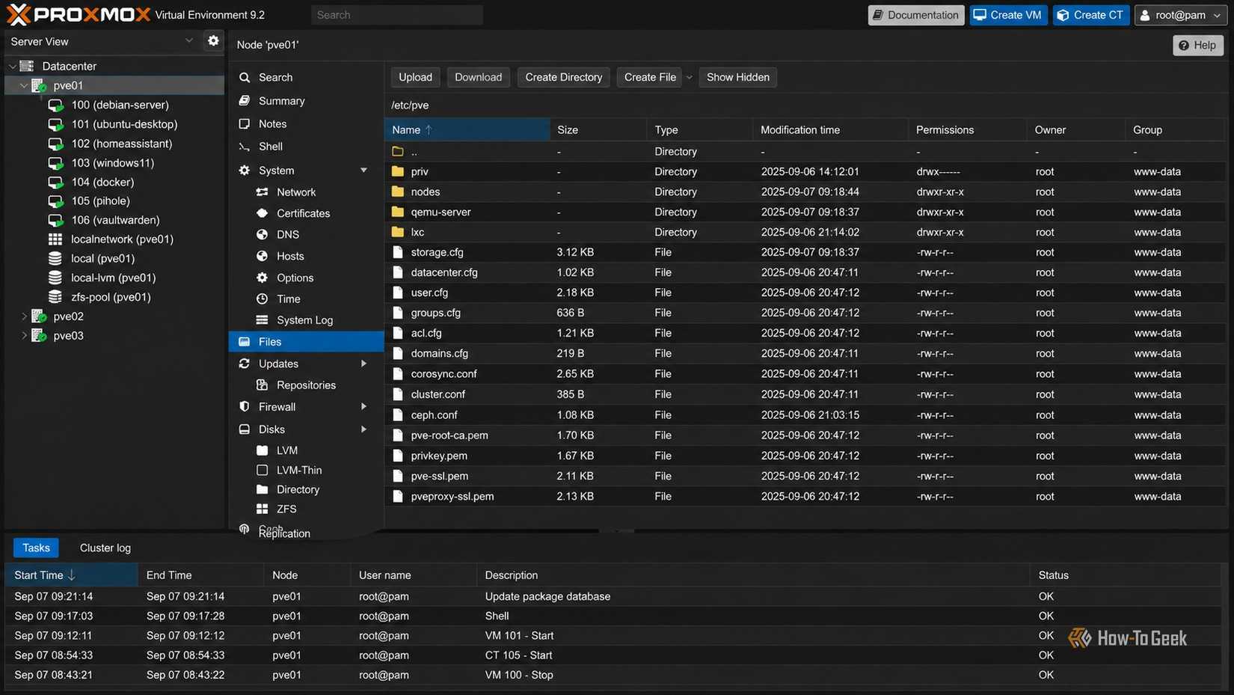Open Create File dropdown arrow
1234x695 pixels.
(x=689, y=77)
